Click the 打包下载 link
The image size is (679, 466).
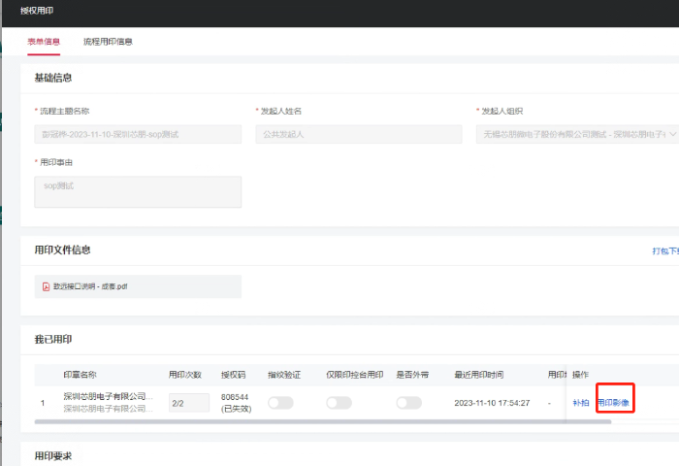664,250
